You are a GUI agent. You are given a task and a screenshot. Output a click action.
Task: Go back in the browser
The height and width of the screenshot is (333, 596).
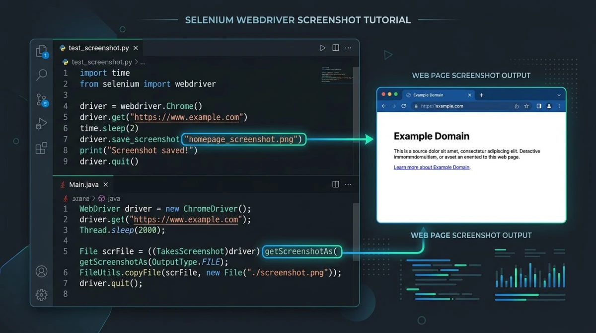(x=383, y=106)
